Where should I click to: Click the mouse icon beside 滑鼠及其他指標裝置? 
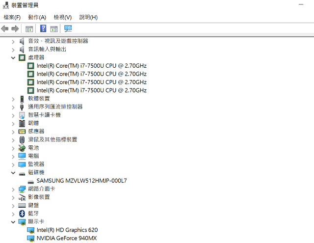click(22, 140)
